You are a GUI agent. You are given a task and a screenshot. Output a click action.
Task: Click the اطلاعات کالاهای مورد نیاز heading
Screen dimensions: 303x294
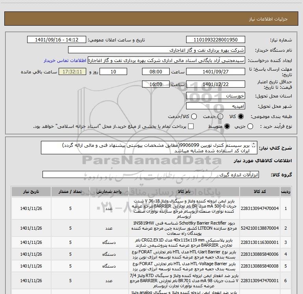point(262,161)
